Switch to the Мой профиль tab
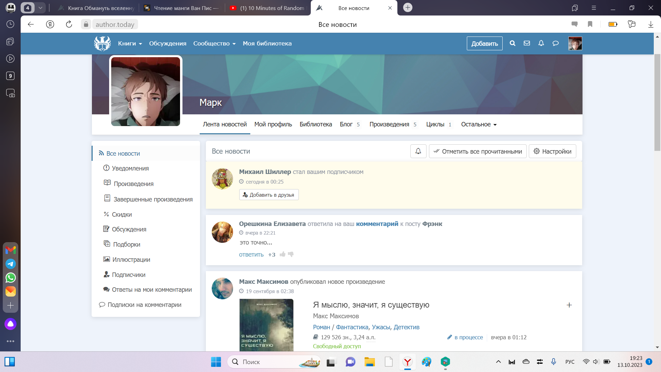The height and width of the screenshot is (372, 661). [273, 124]
